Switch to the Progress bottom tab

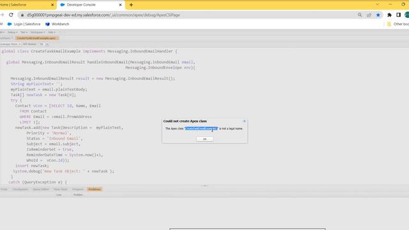tap(78, 189)
